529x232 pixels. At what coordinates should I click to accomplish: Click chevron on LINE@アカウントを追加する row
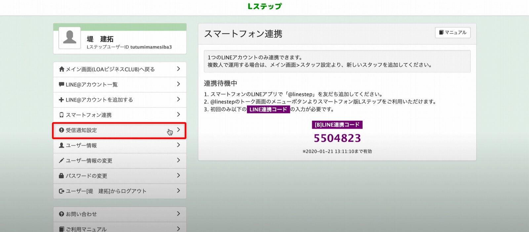179,99
